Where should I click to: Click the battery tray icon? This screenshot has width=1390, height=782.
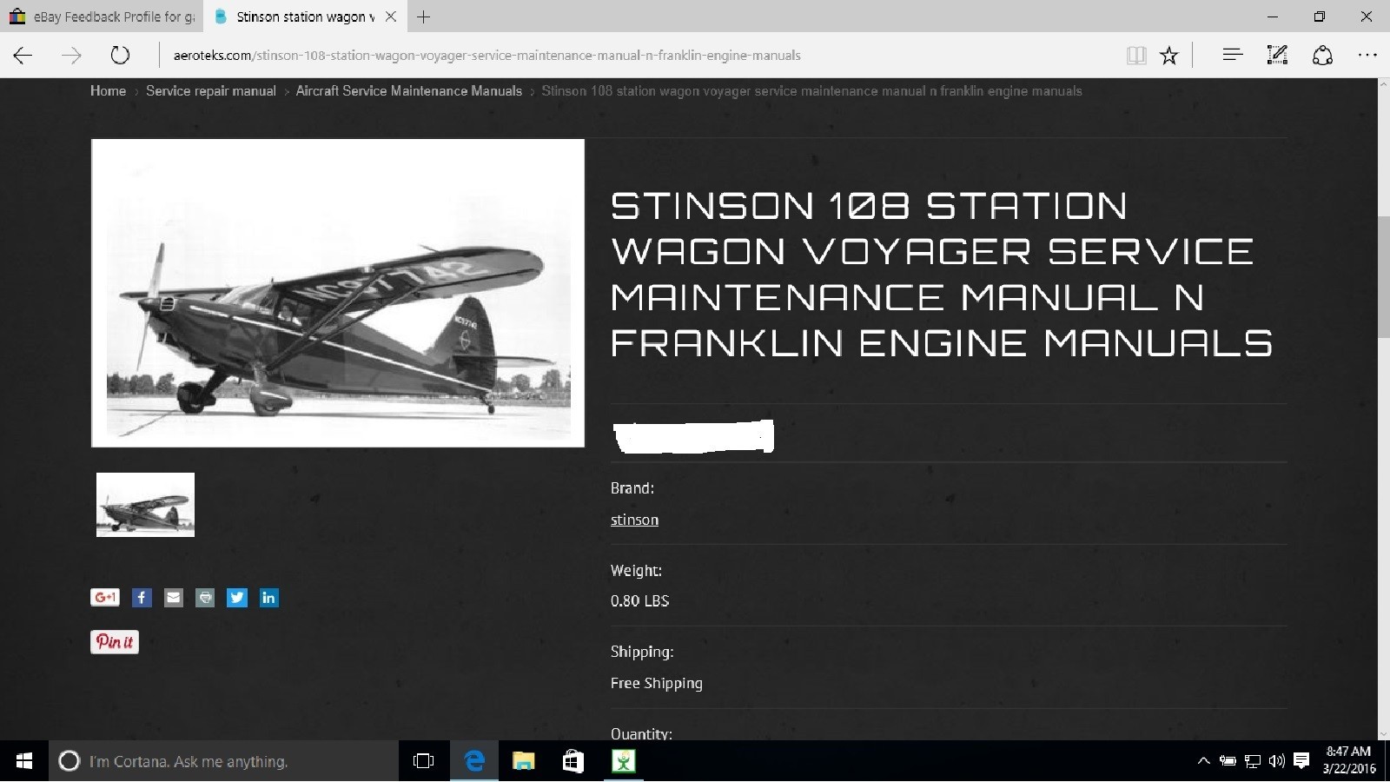[1228, 761]
